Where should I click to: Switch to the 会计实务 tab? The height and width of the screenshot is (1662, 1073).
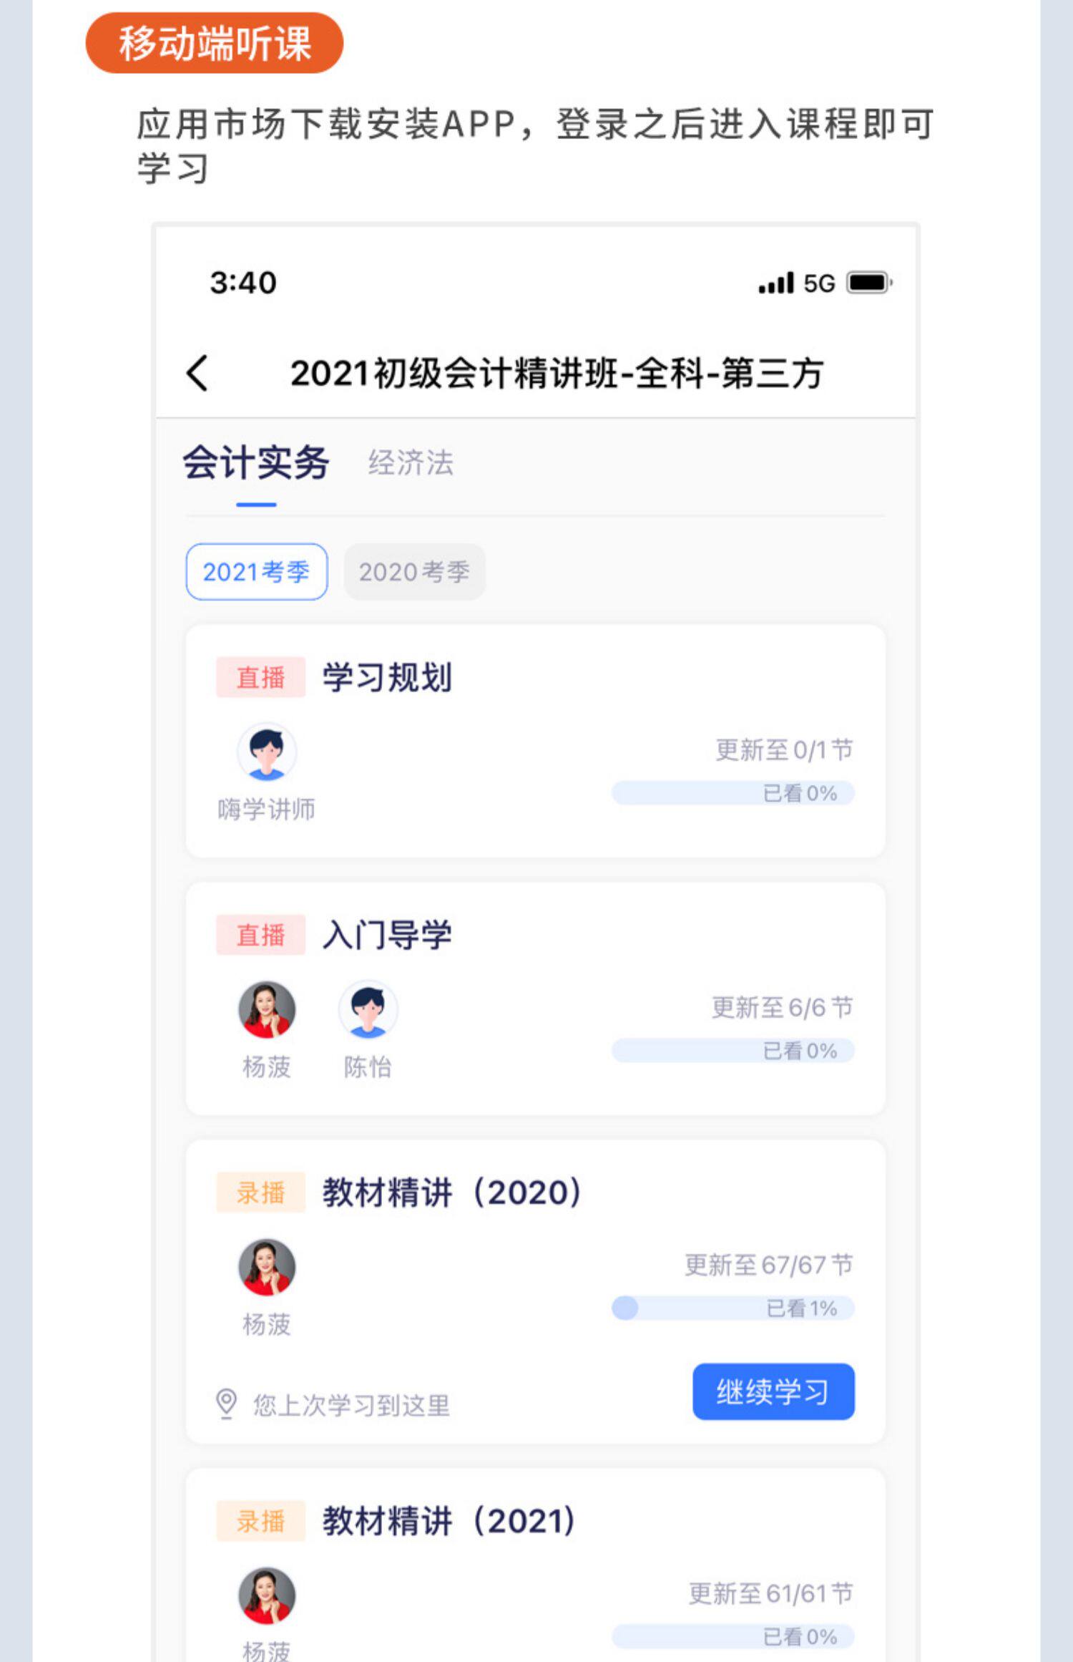click(x=256, y=463)
